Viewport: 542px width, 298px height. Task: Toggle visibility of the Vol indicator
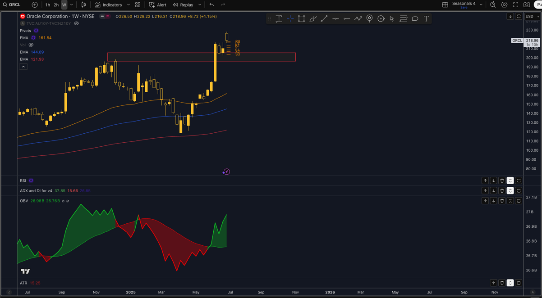point(31,45)
